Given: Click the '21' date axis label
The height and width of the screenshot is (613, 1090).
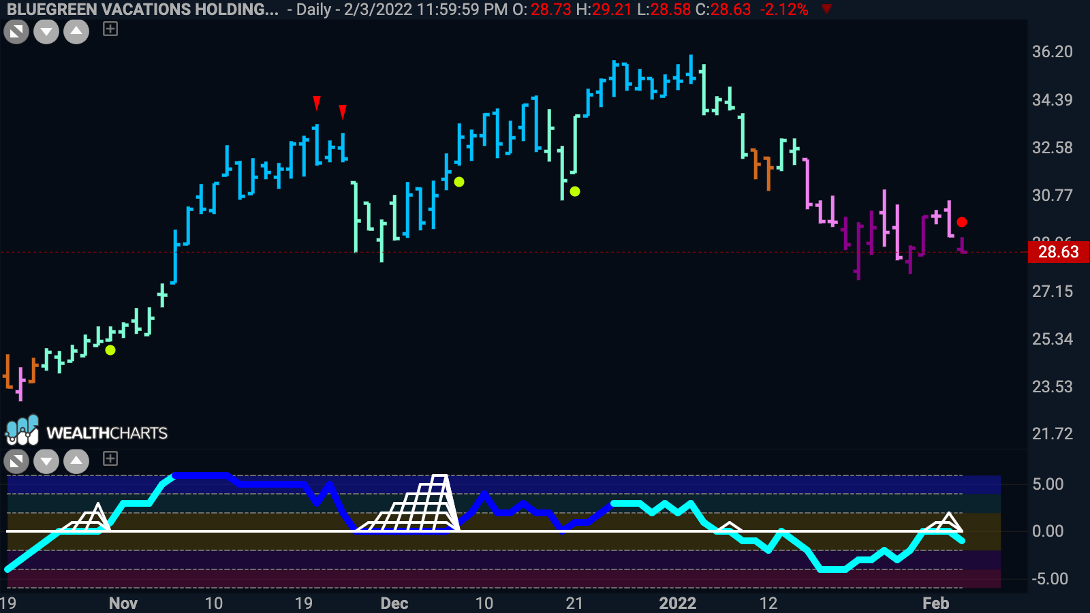Looking at the screenshot, I should pyautogui.click(x=574, y=603).
